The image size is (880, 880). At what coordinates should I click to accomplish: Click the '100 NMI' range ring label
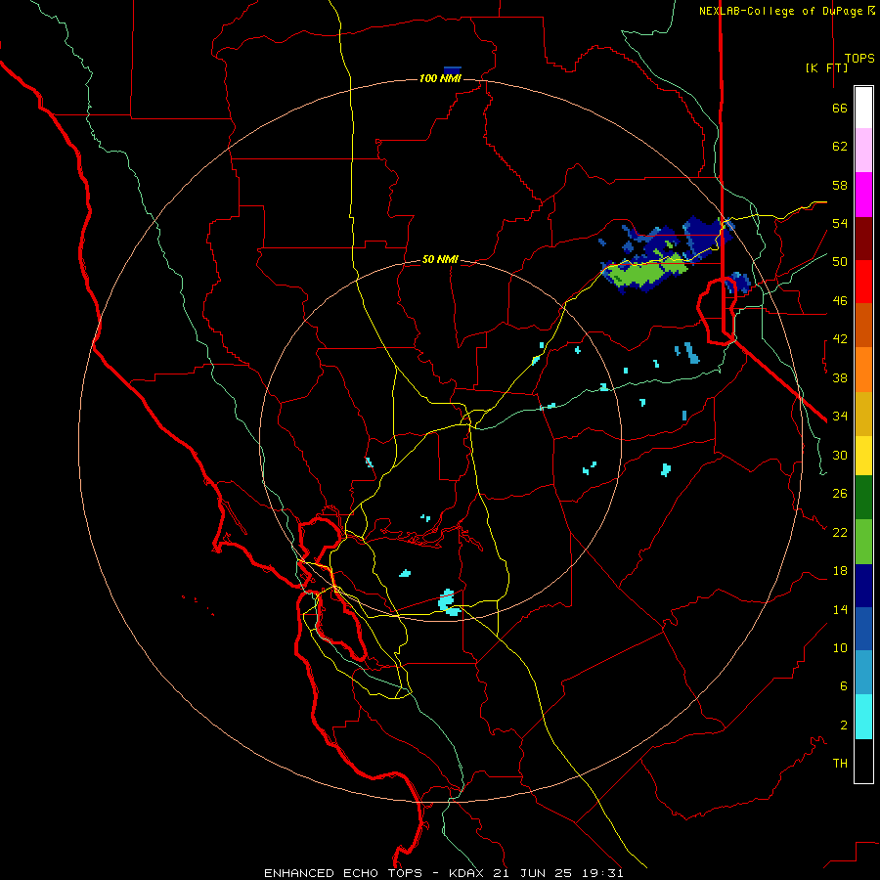tap(440, 78)
